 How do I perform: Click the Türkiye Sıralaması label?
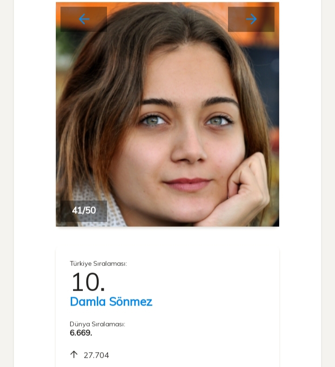click(x=98, y=264)
